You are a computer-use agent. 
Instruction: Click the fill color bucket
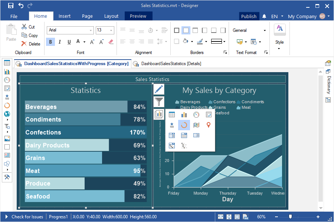pyautogui.click(x=186, y=41)
